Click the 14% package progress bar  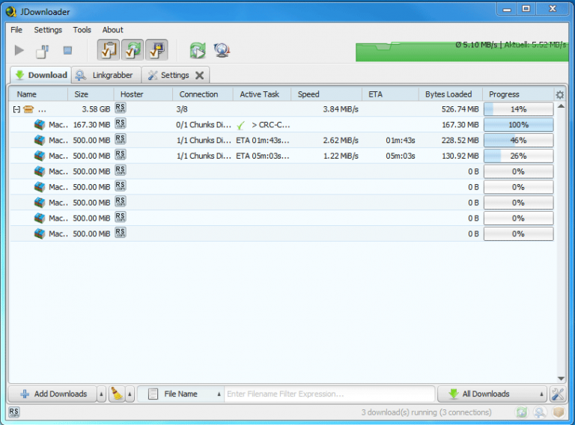click(x=519, y=109)
